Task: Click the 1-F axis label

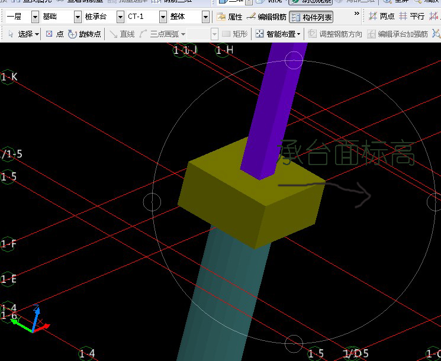Action: click(8, 244)
